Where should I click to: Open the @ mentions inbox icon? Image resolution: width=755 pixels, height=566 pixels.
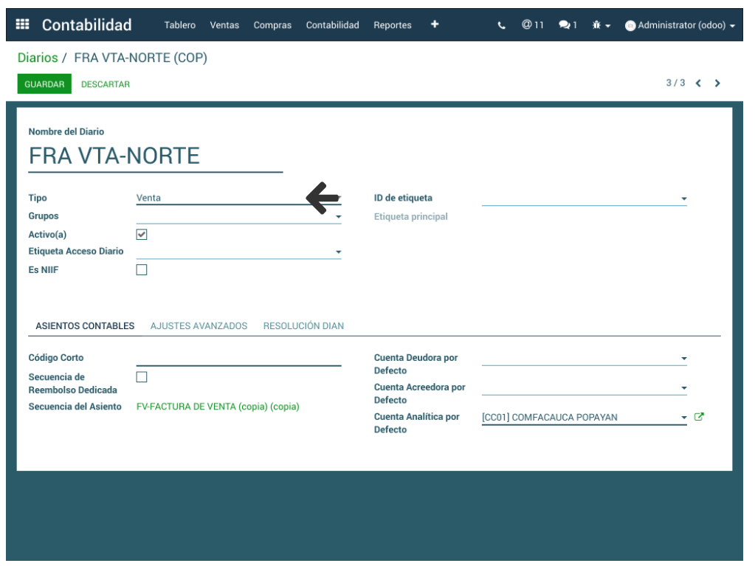pyautogui.click(x=532, y=25)
